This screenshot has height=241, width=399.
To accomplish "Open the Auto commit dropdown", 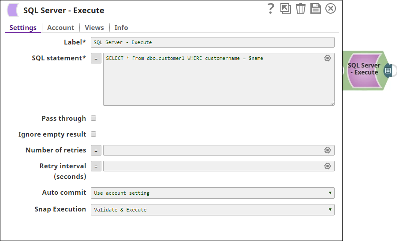I will [x=213, y=193].
